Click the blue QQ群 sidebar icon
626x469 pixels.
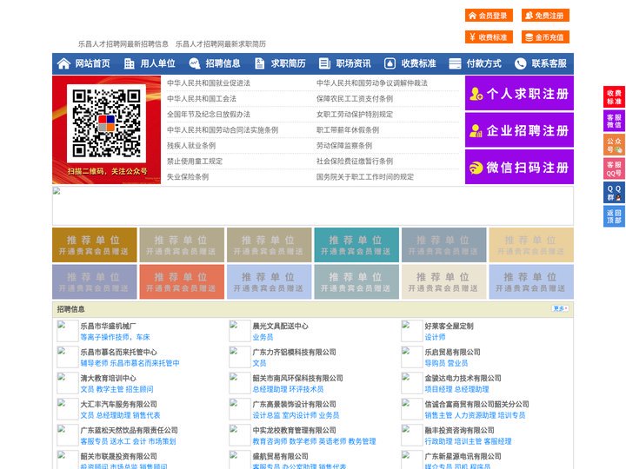click(614, 193)
